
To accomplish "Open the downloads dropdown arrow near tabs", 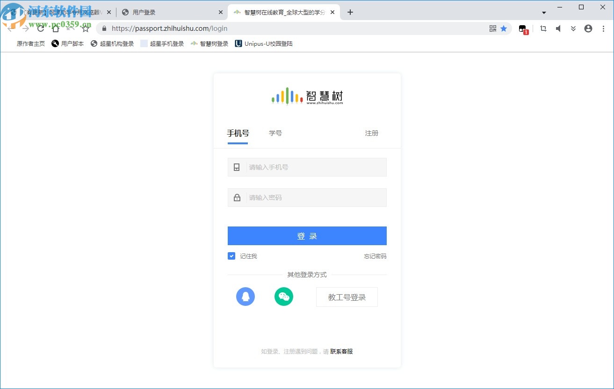I will pos(543,12).
